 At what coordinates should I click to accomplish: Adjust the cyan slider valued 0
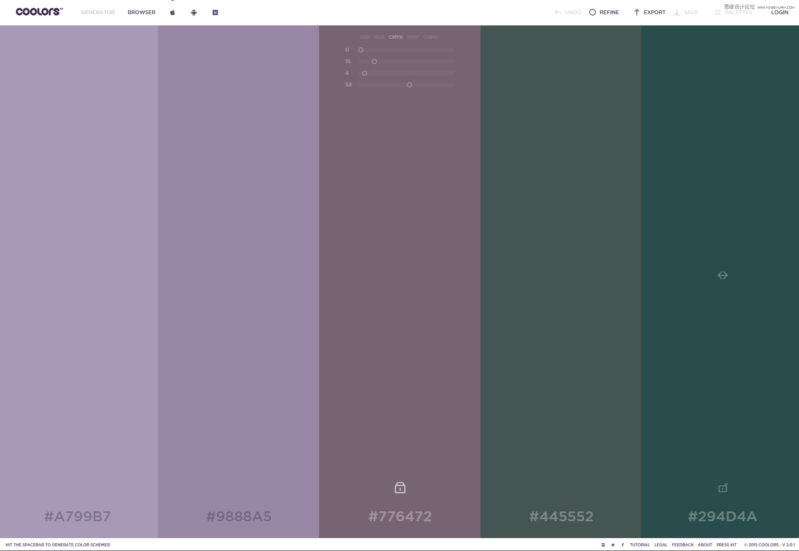coord(407,50)
